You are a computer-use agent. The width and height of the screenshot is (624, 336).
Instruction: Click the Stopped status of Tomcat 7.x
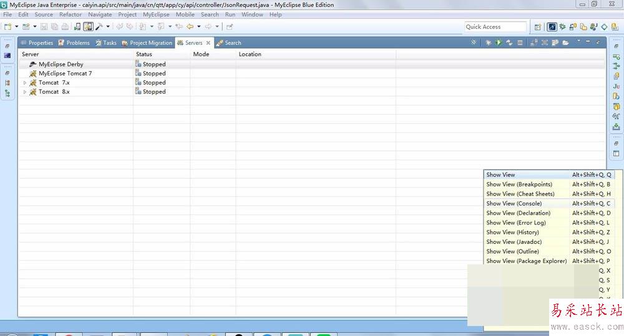[x=150, y=82]
